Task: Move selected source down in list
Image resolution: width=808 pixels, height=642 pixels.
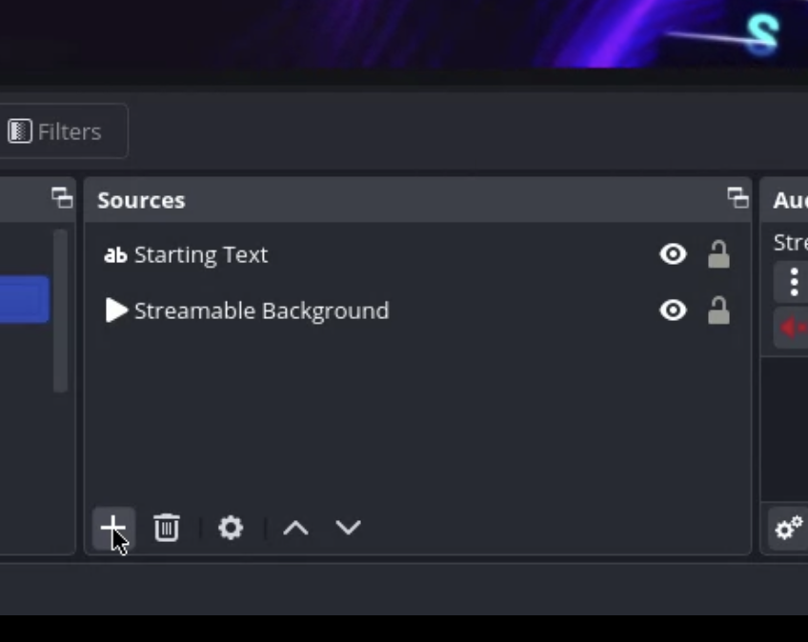Action: (348, 528)
